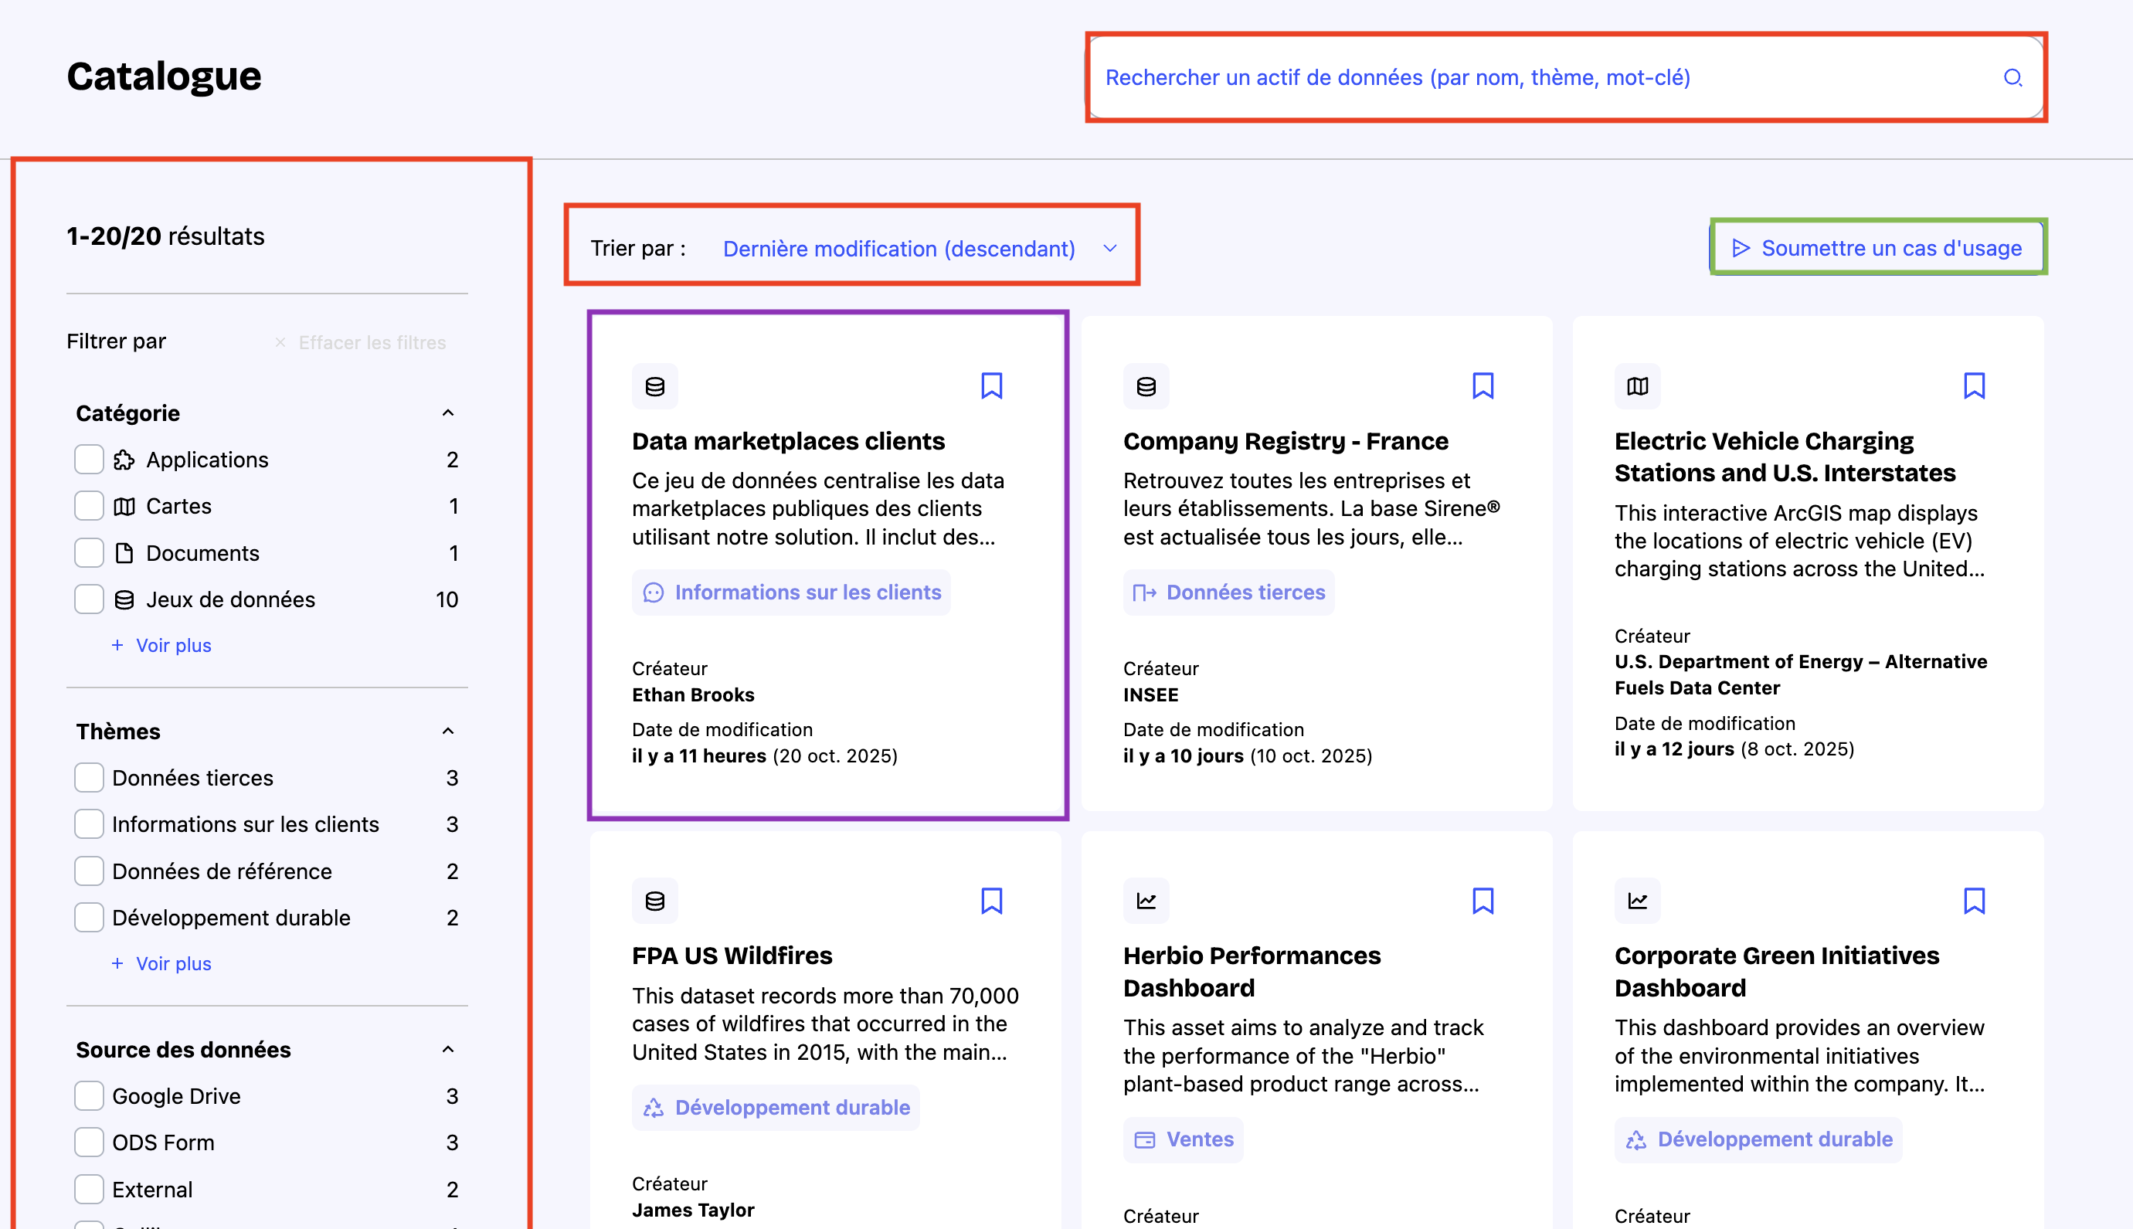Click the search magnifier icon
Image resolution: width=2133 pixels, height=1229 pixels.
coord(2012,78)
